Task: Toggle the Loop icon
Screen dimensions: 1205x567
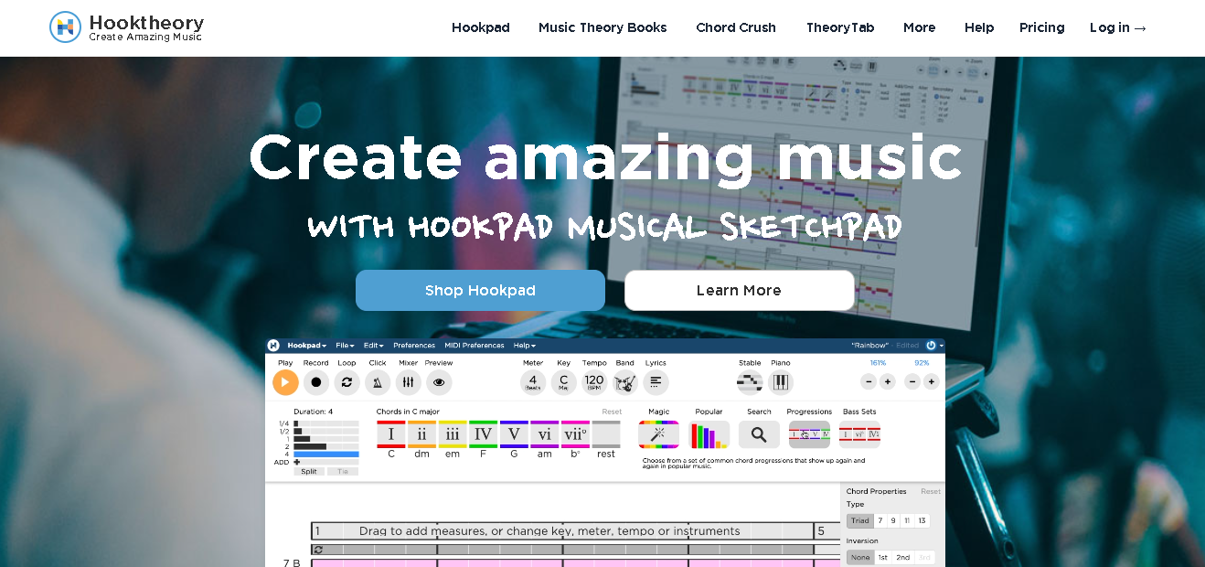Action: (x=347, y=382)
